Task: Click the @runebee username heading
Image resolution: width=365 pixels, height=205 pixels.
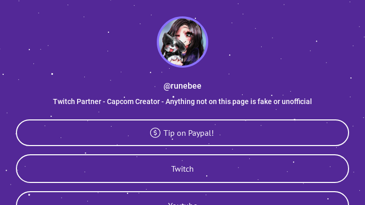Action: pos(182,86)
